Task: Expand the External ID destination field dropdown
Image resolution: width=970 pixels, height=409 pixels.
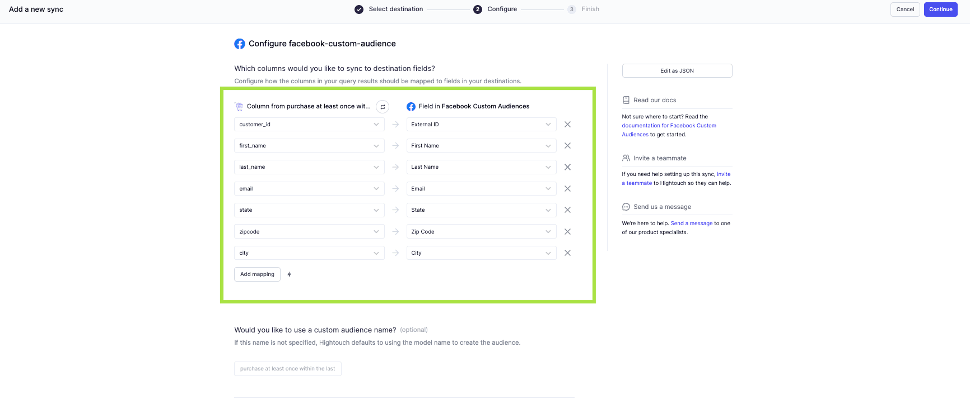Action: (x=481, y=125)
